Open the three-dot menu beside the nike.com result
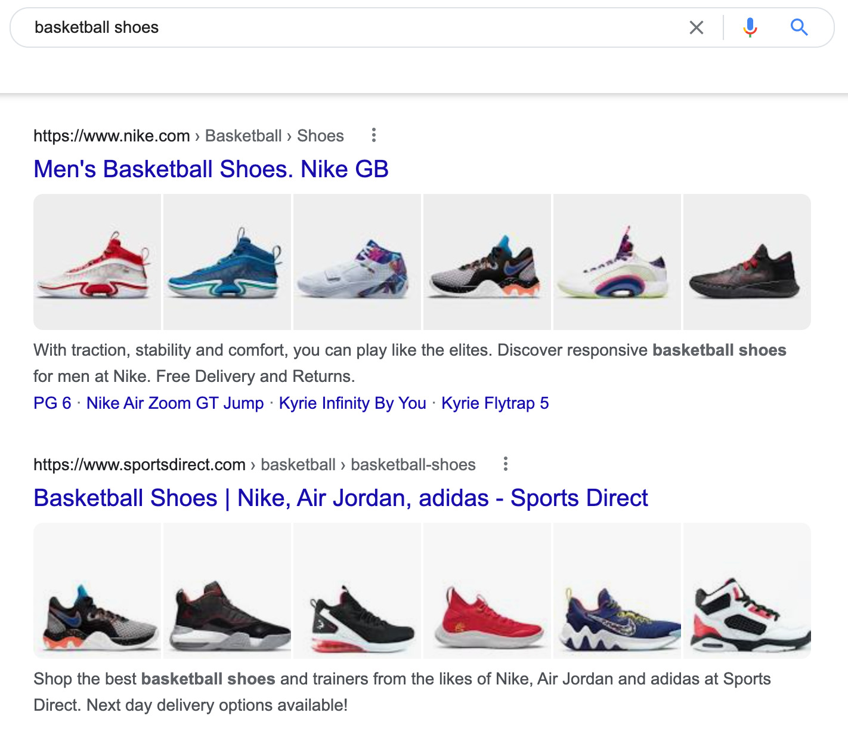The height and width of the screenshot is (734, 848). coord(374,135)
